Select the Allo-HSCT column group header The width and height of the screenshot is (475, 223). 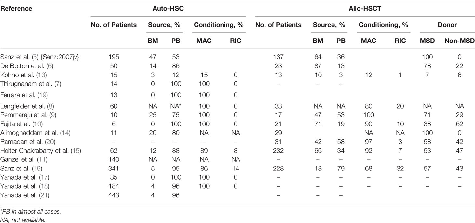[364, 9]
